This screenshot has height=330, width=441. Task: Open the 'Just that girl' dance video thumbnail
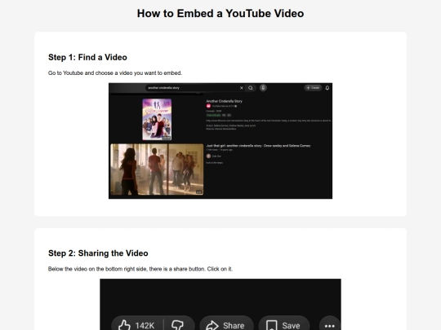[157, 169]
